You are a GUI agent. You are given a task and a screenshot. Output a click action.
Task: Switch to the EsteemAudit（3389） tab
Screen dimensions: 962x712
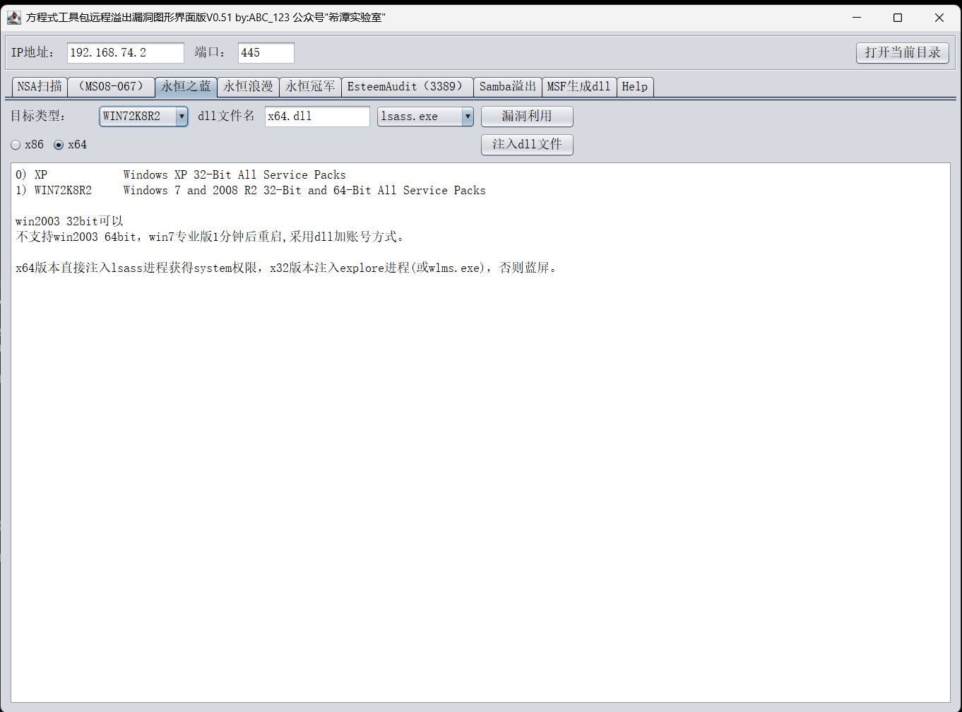[x=408, y=86]
